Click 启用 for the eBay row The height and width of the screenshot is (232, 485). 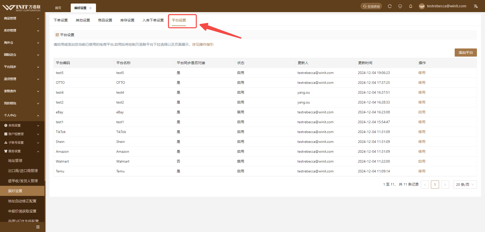(422, 112)
